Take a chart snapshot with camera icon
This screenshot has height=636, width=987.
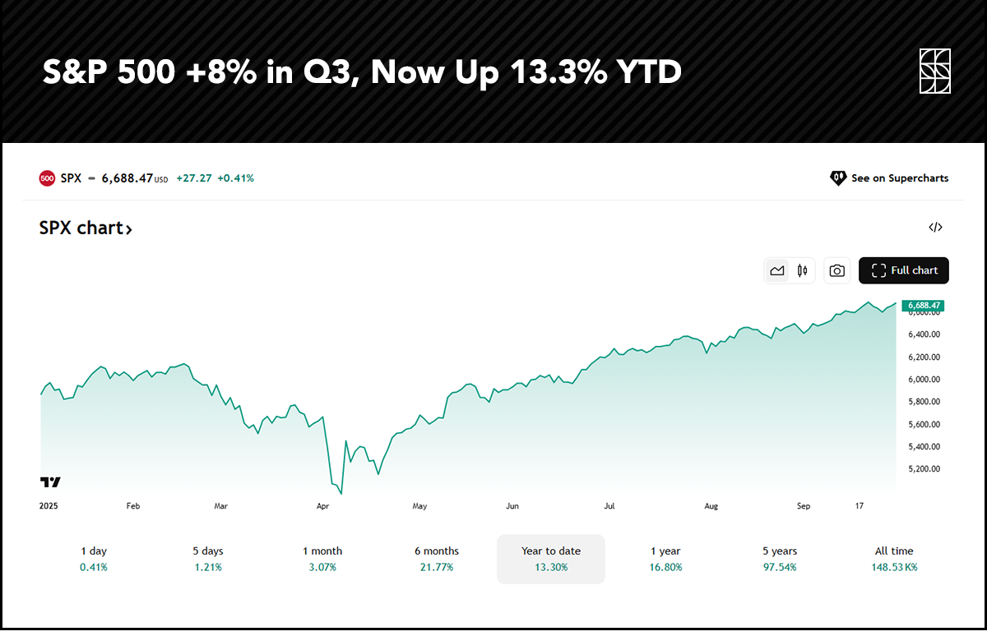coord(836,270)
